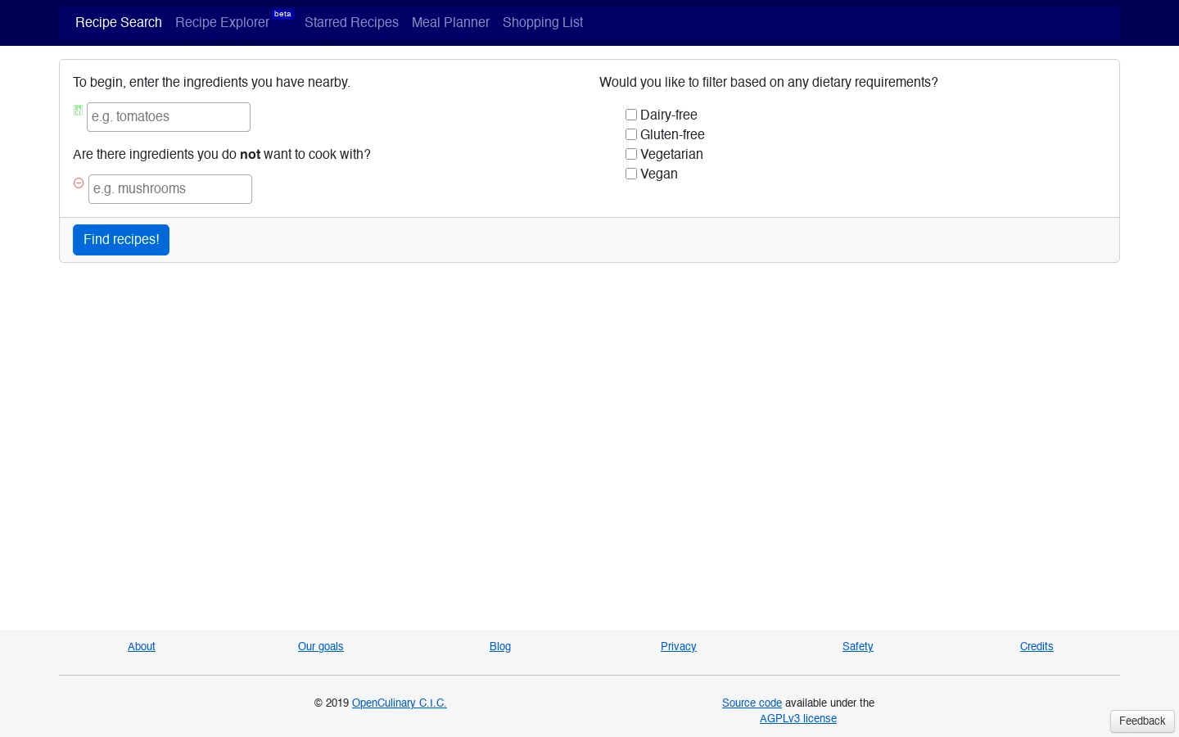
Task: Go to Starred Recipes
Action: tap(351, 22)
